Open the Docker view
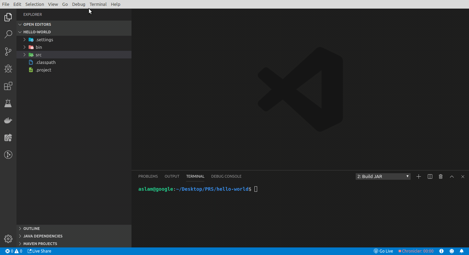The height and width of the screenshot is (255, 469). pyautogui.click(x=8, y=120)
